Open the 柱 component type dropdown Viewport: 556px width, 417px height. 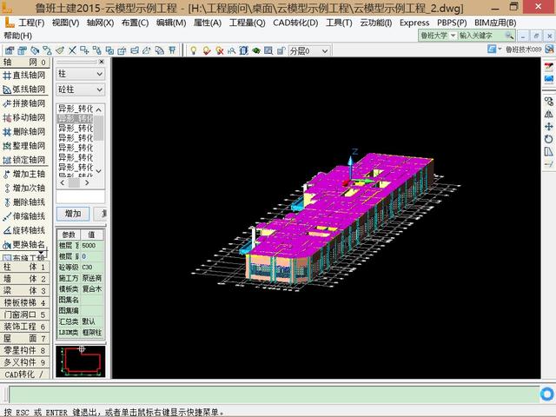tap(80, 74)
